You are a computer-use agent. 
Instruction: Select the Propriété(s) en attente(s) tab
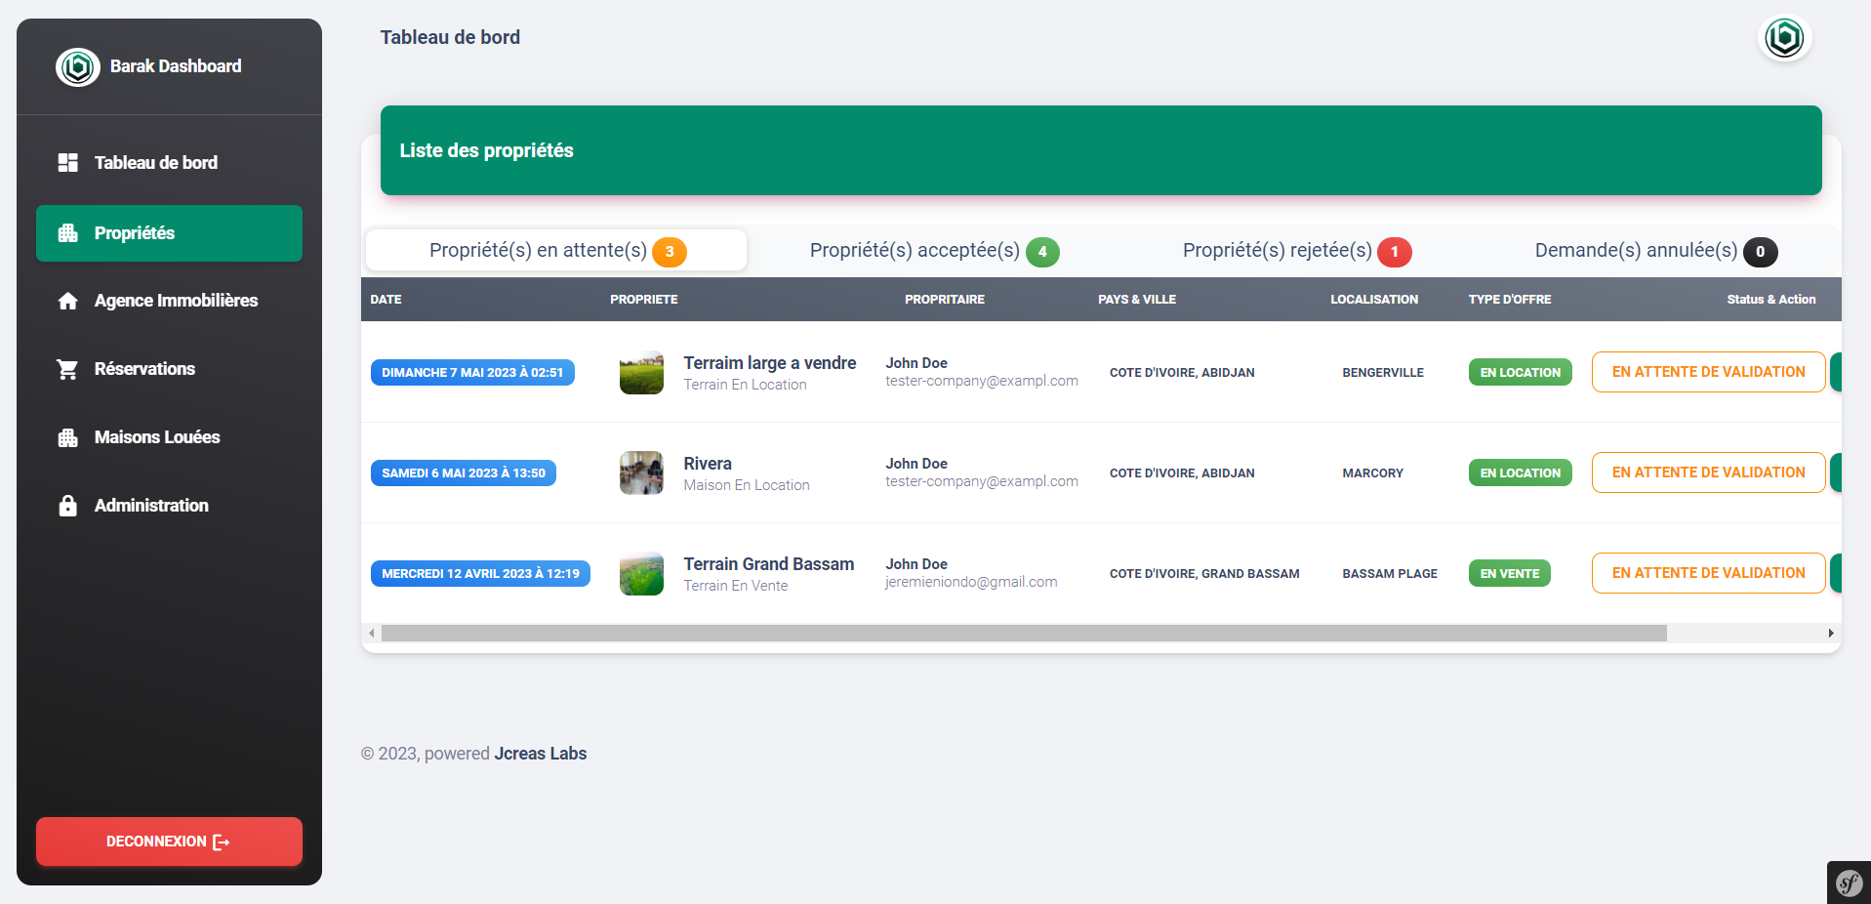[556, 251]
